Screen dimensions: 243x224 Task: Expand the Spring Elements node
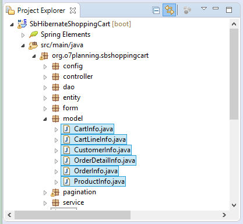pyautogui.click(x=23, y=35)
